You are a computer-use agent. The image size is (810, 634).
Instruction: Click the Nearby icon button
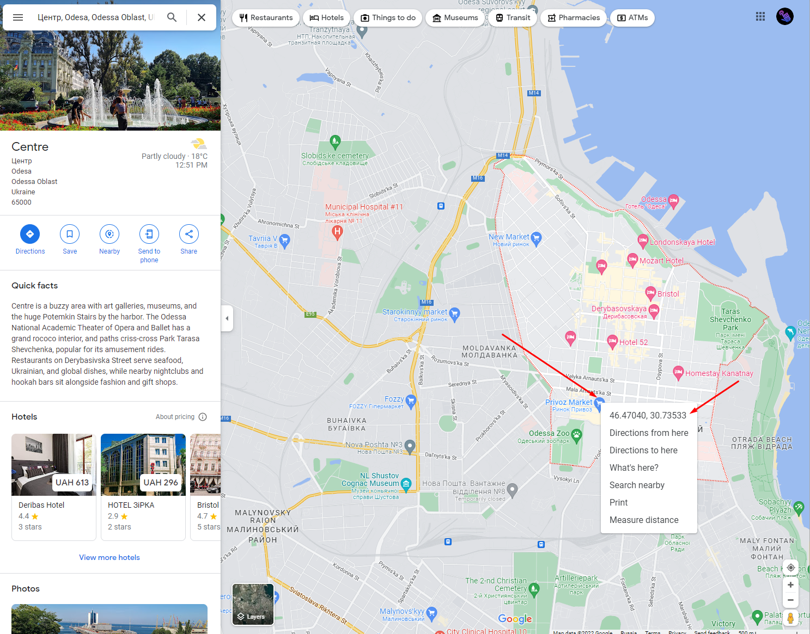pyautogui.click(x=109, y=234)
